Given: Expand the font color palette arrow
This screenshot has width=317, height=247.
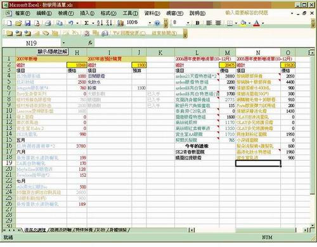Looking at the screenshot, I should (x=263, y=23).
